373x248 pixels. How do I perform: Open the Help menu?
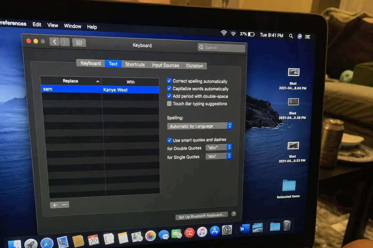point(92,27)
